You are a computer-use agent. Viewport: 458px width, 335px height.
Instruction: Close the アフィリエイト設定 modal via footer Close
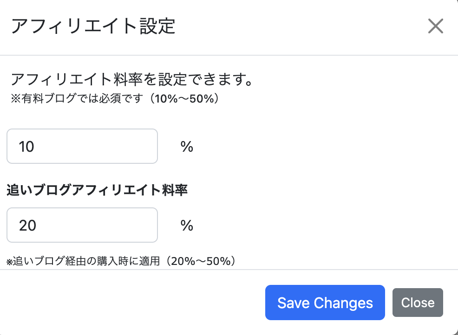coord(418,303)
